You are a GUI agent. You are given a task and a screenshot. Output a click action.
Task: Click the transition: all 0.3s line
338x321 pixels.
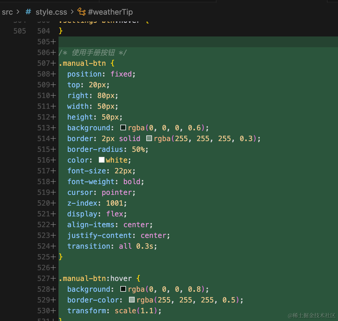(112, 246)
